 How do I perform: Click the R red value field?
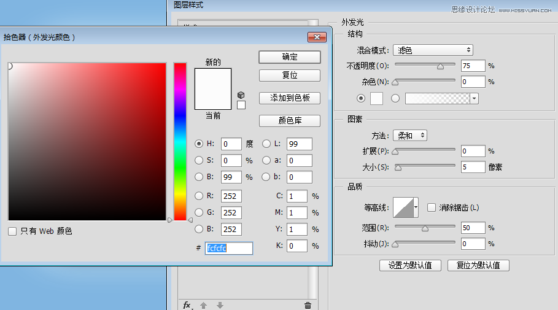(231, 196)
